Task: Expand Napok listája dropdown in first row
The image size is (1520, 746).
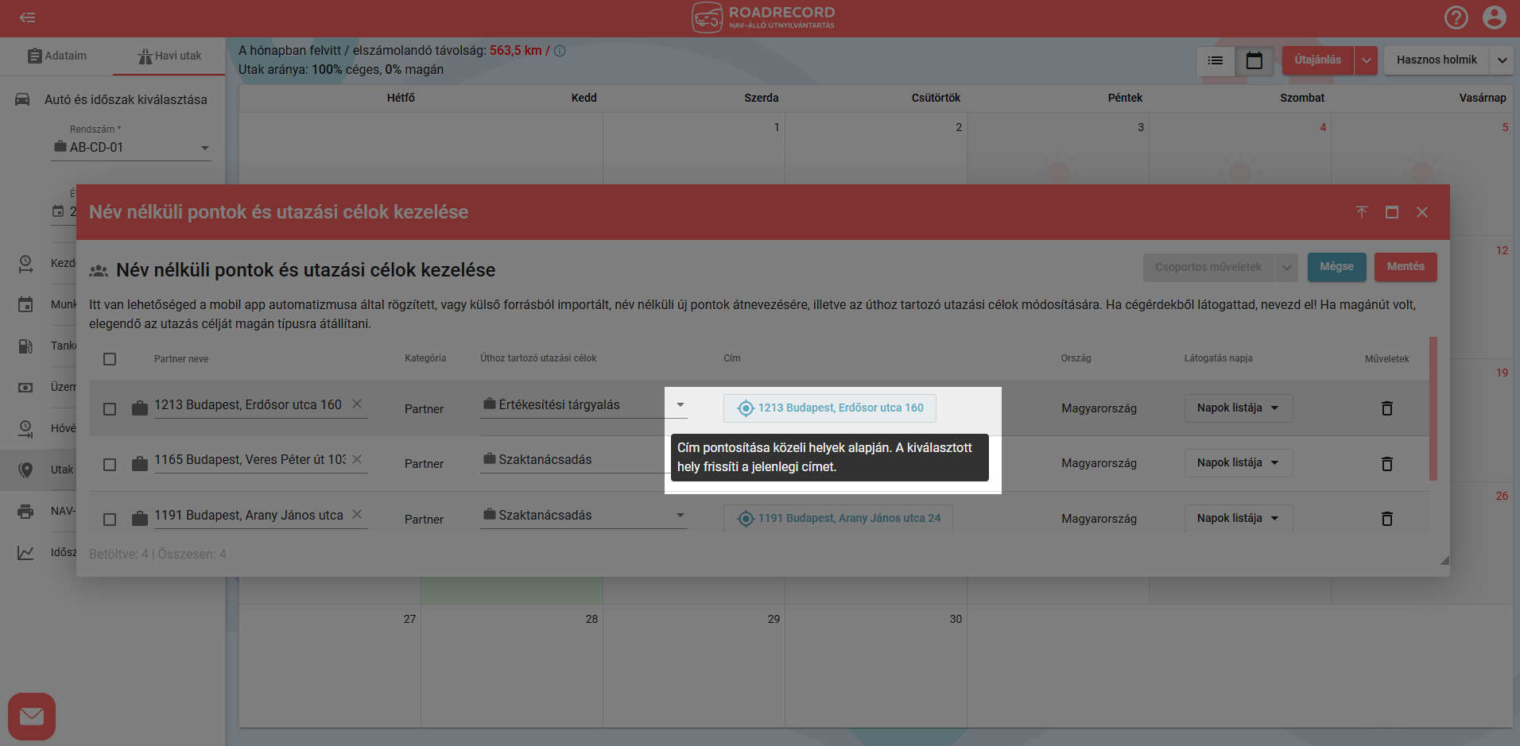Action: point(1238,408)
